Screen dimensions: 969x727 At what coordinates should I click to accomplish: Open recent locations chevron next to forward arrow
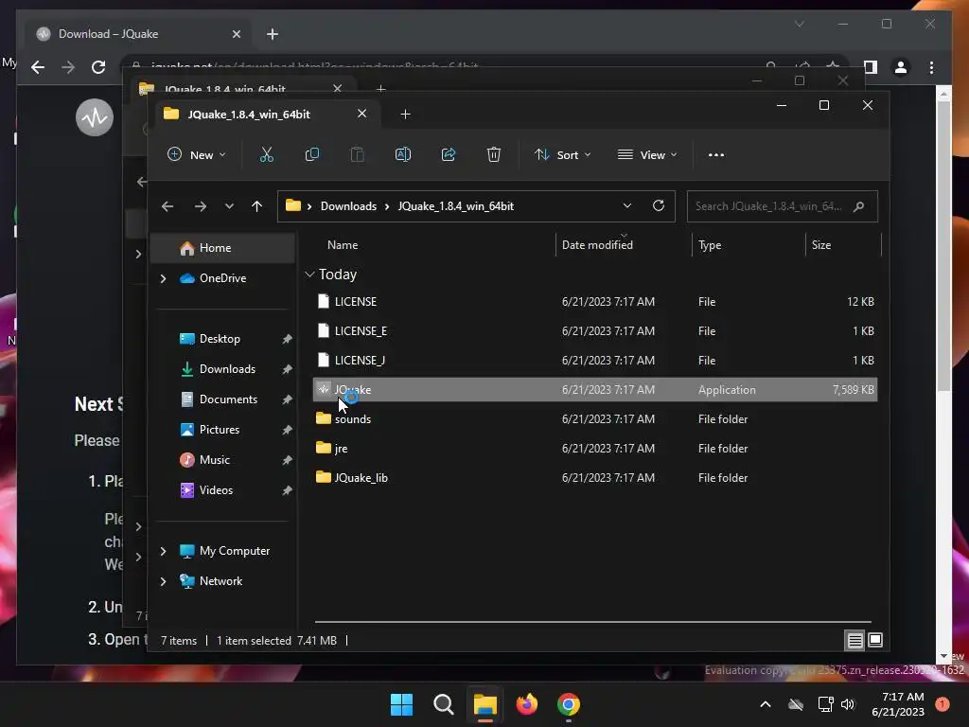(x=229, y=206)
